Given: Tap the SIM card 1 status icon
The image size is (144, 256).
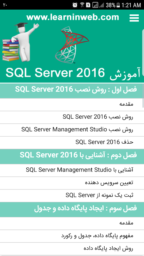Looking at the screenshot, I should pyautogui.click(x=88, y=5).
